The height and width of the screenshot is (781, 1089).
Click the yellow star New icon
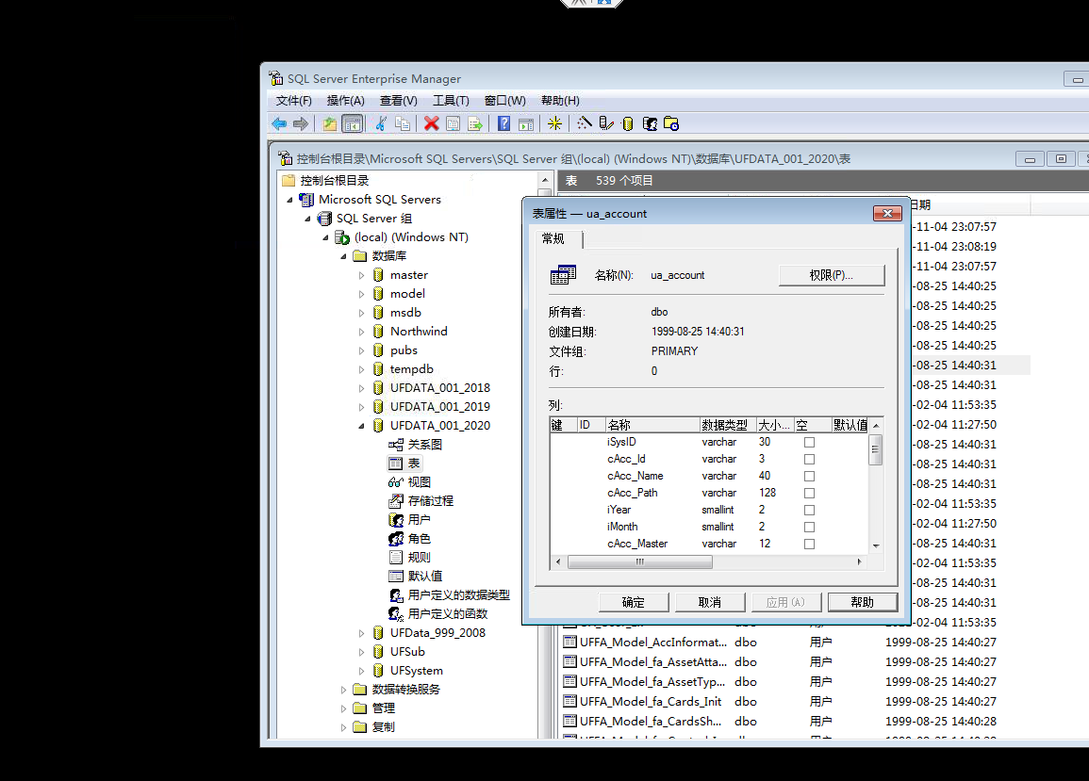(554, 123)
